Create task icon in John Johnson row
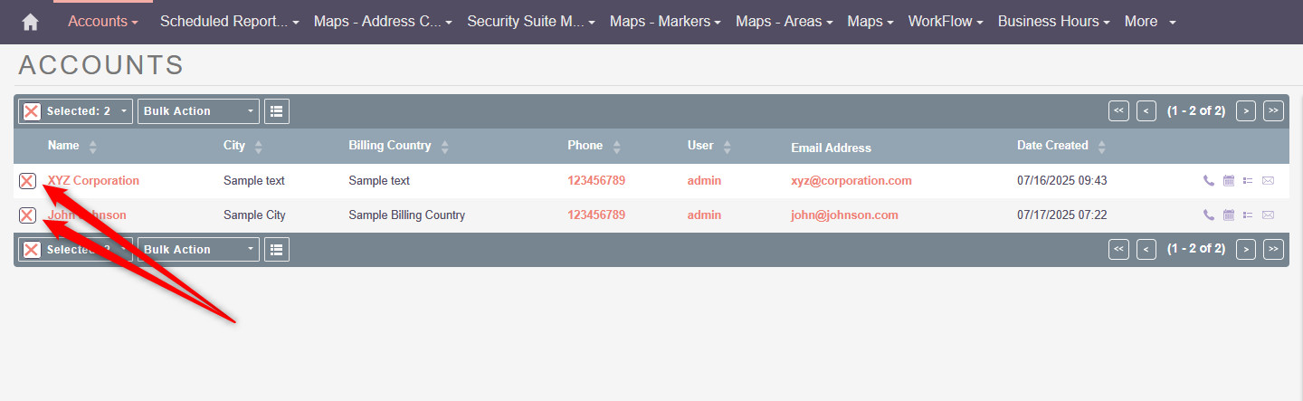Screen dimensions: 1303x401 tap(1248, 215)
